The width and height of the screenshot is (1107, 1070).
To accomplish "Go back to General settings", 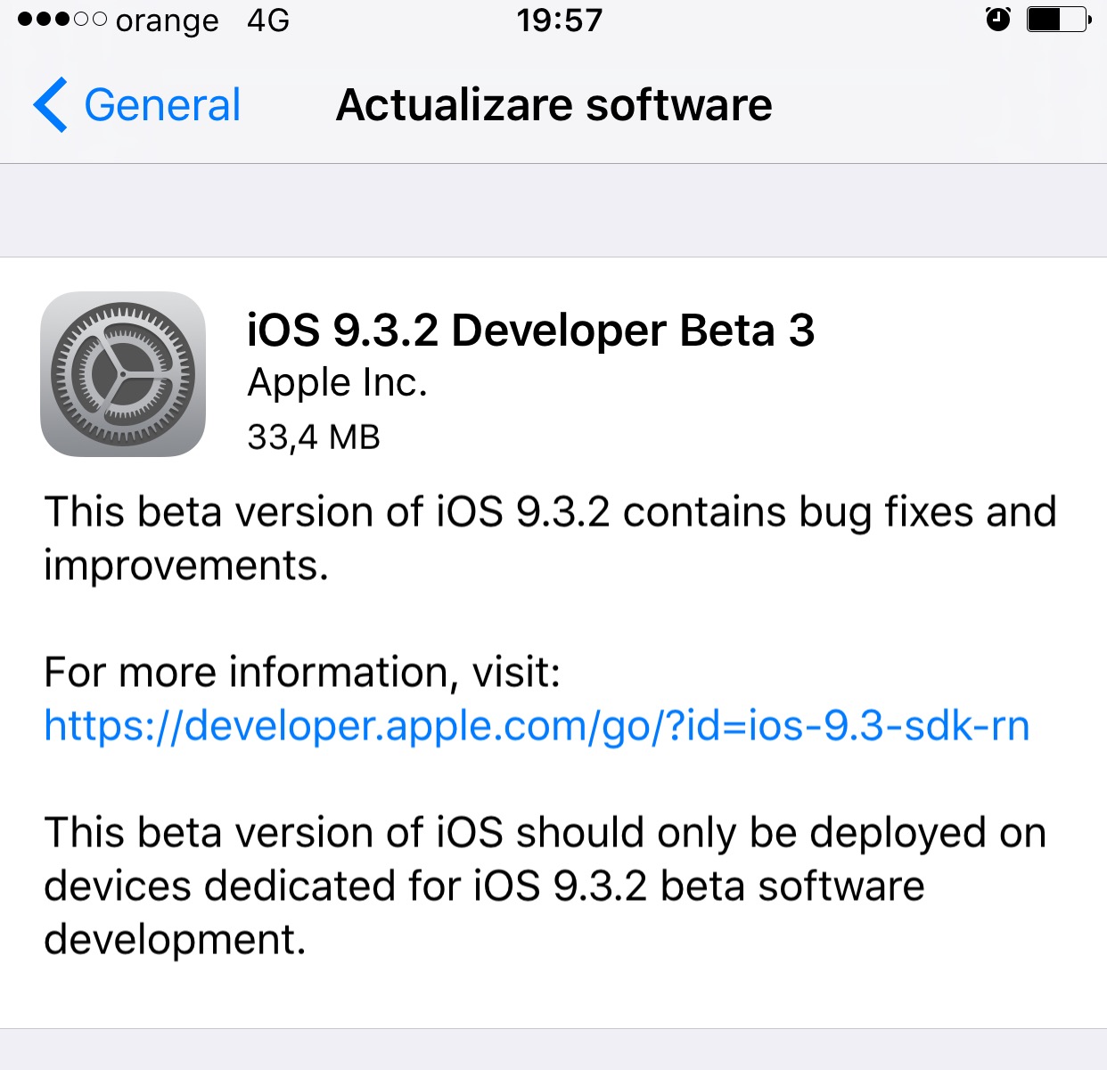I will (x=136, y=105).
